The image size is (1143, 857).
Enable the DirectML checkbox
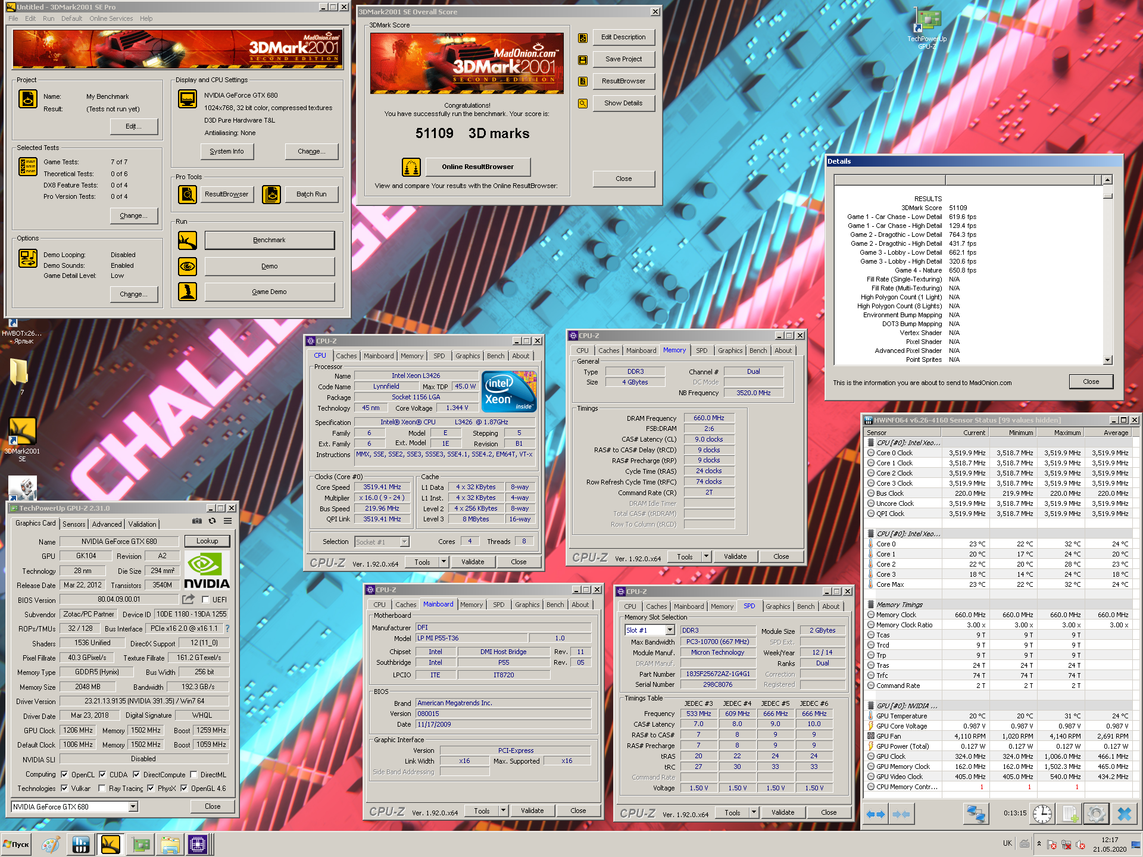(193, 775)
